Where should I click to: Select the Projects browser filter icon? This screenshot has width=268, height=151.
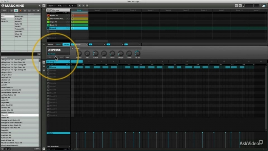point(12,11)
